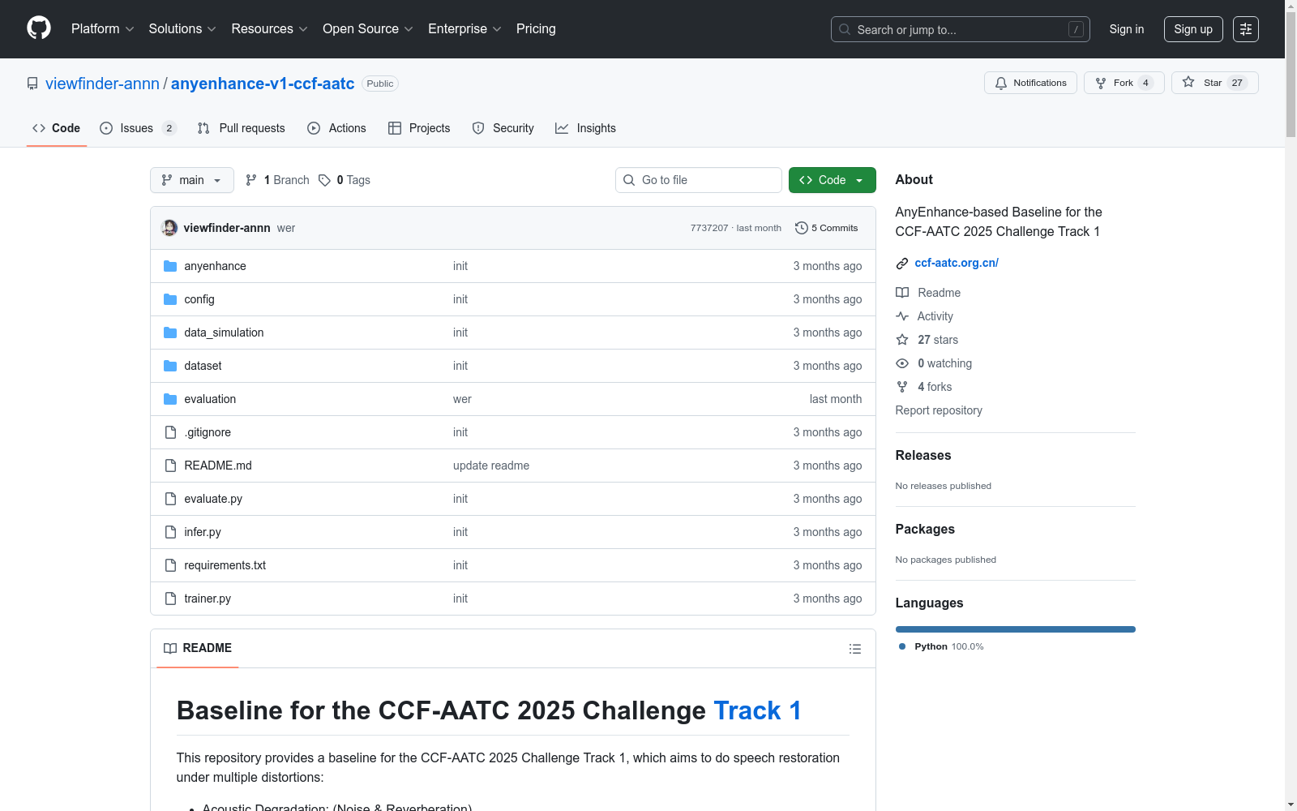Open the README outline icon
This screenshot has height=811, width=1297.
click(x=854, y=649)
